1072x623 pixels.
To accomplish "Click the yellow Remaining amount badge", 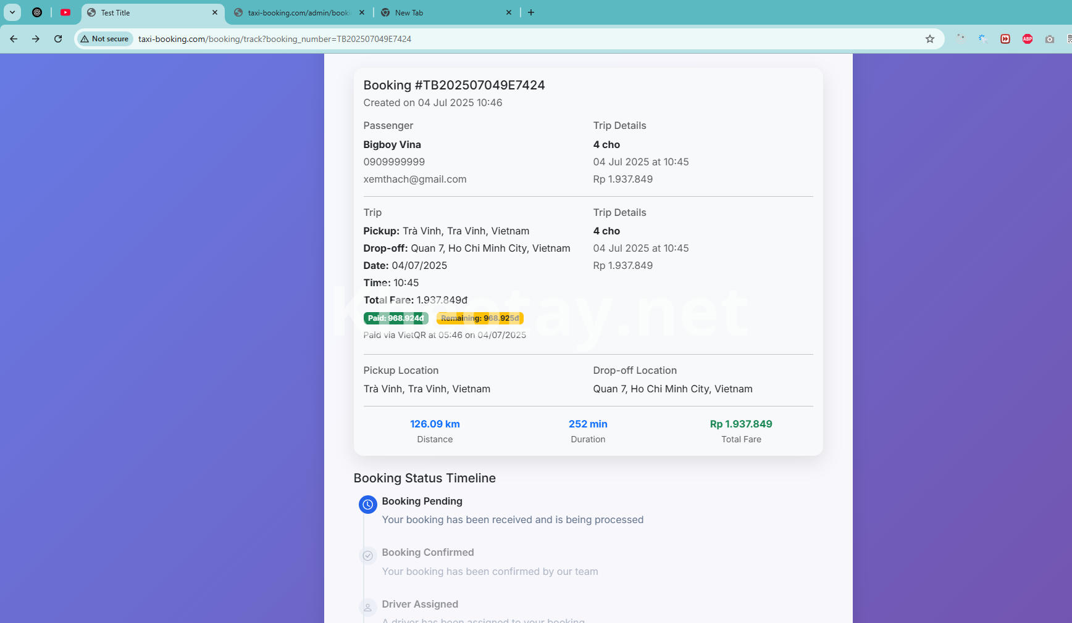I will click(480, 318).
